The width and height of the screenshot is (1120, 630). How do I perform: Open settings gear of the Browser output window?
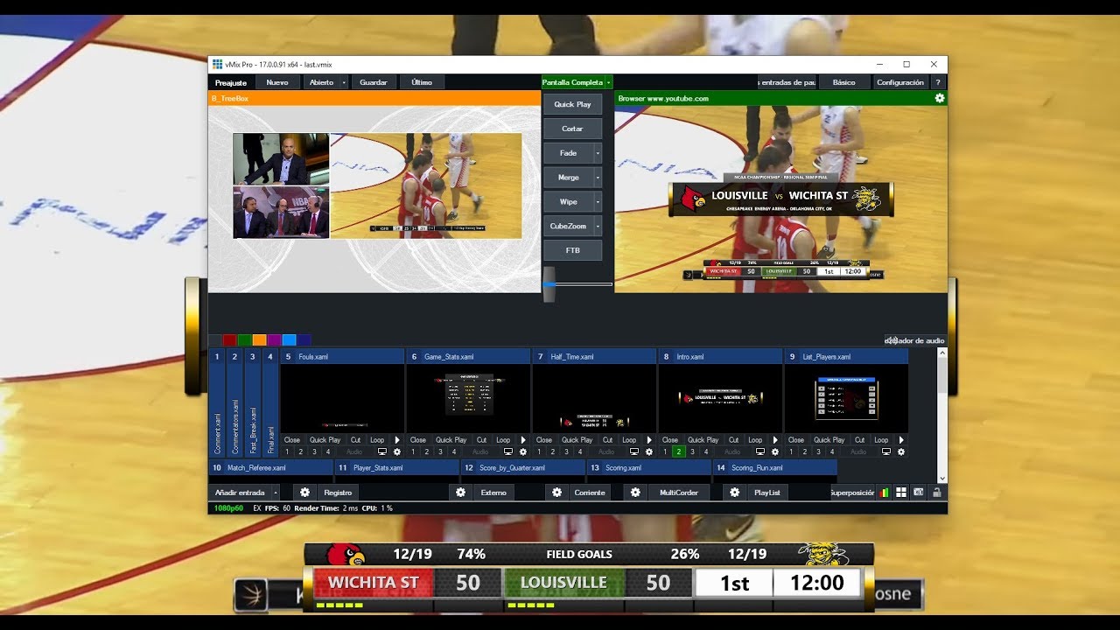point(940,99)
